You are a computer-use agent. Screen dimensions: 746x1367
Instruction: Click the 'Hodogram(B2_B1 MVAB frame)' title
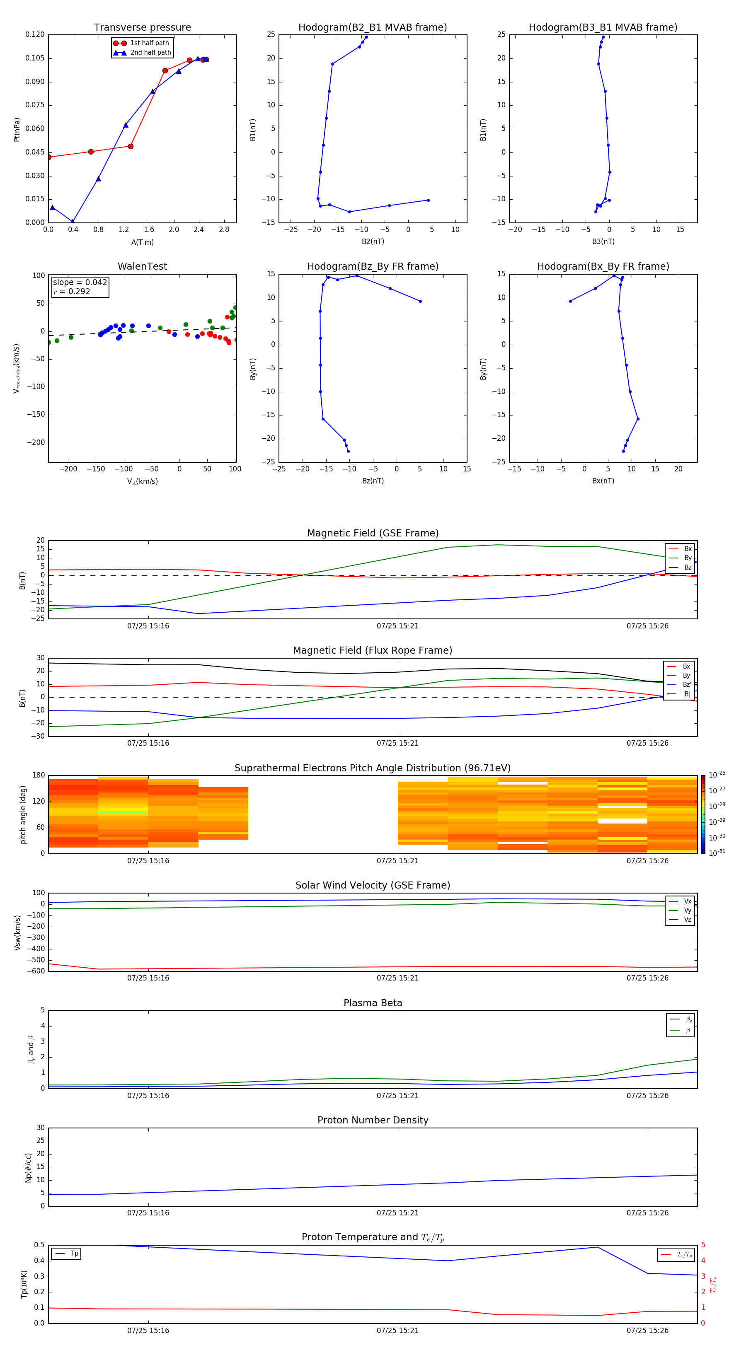click(x=373, y=28)
